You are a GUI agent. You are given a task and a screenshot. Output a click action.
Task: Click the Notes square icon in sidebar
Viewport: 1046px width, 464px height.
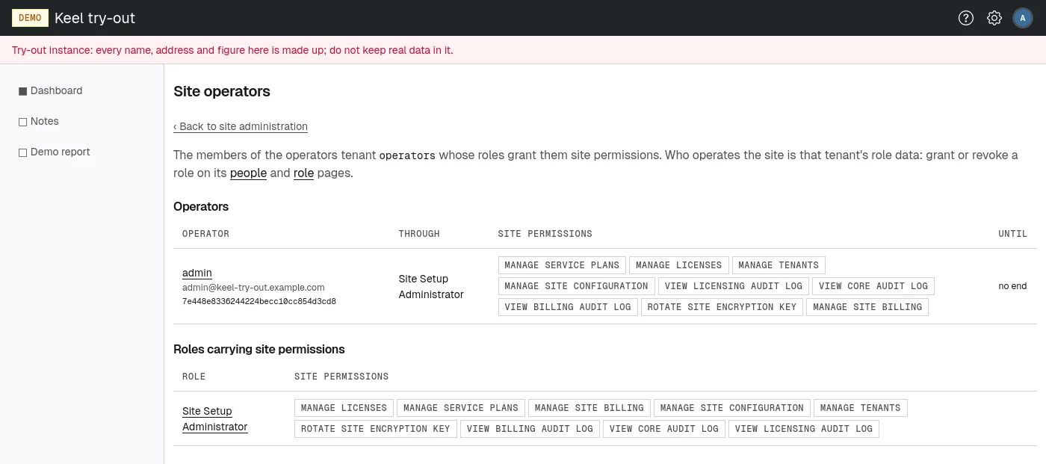[22, 122]
